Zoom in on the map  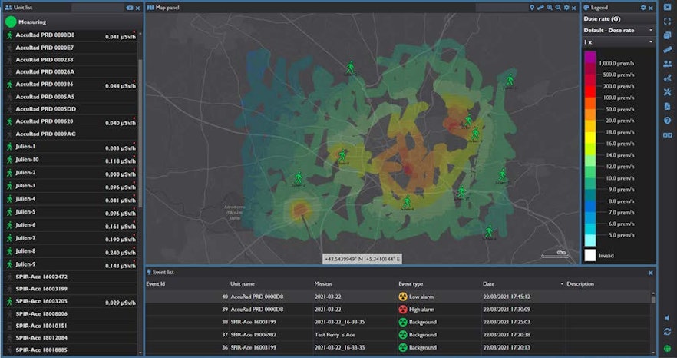pos(549,7)
